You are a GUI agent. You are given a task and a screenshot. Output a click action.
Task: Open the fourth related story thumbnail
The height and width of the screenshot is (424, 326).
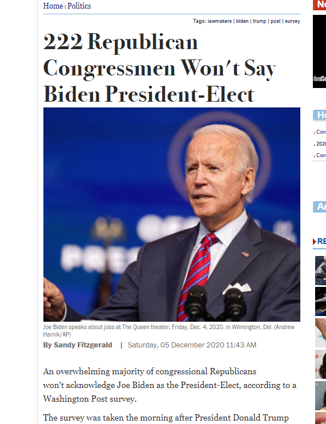[320, 364]
